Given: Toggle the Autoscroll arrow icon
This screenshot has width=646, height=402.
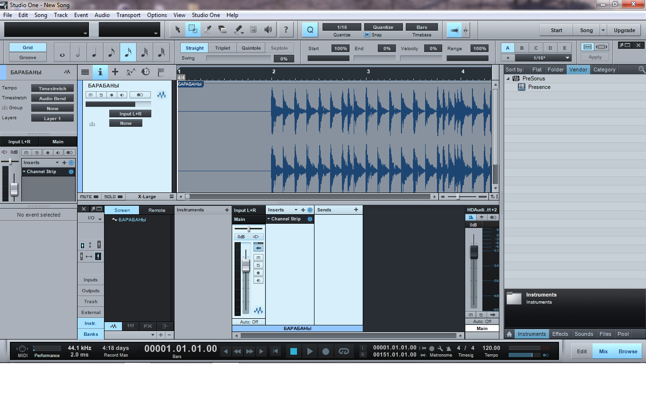Looking at the screenshot, I should 454,30.
